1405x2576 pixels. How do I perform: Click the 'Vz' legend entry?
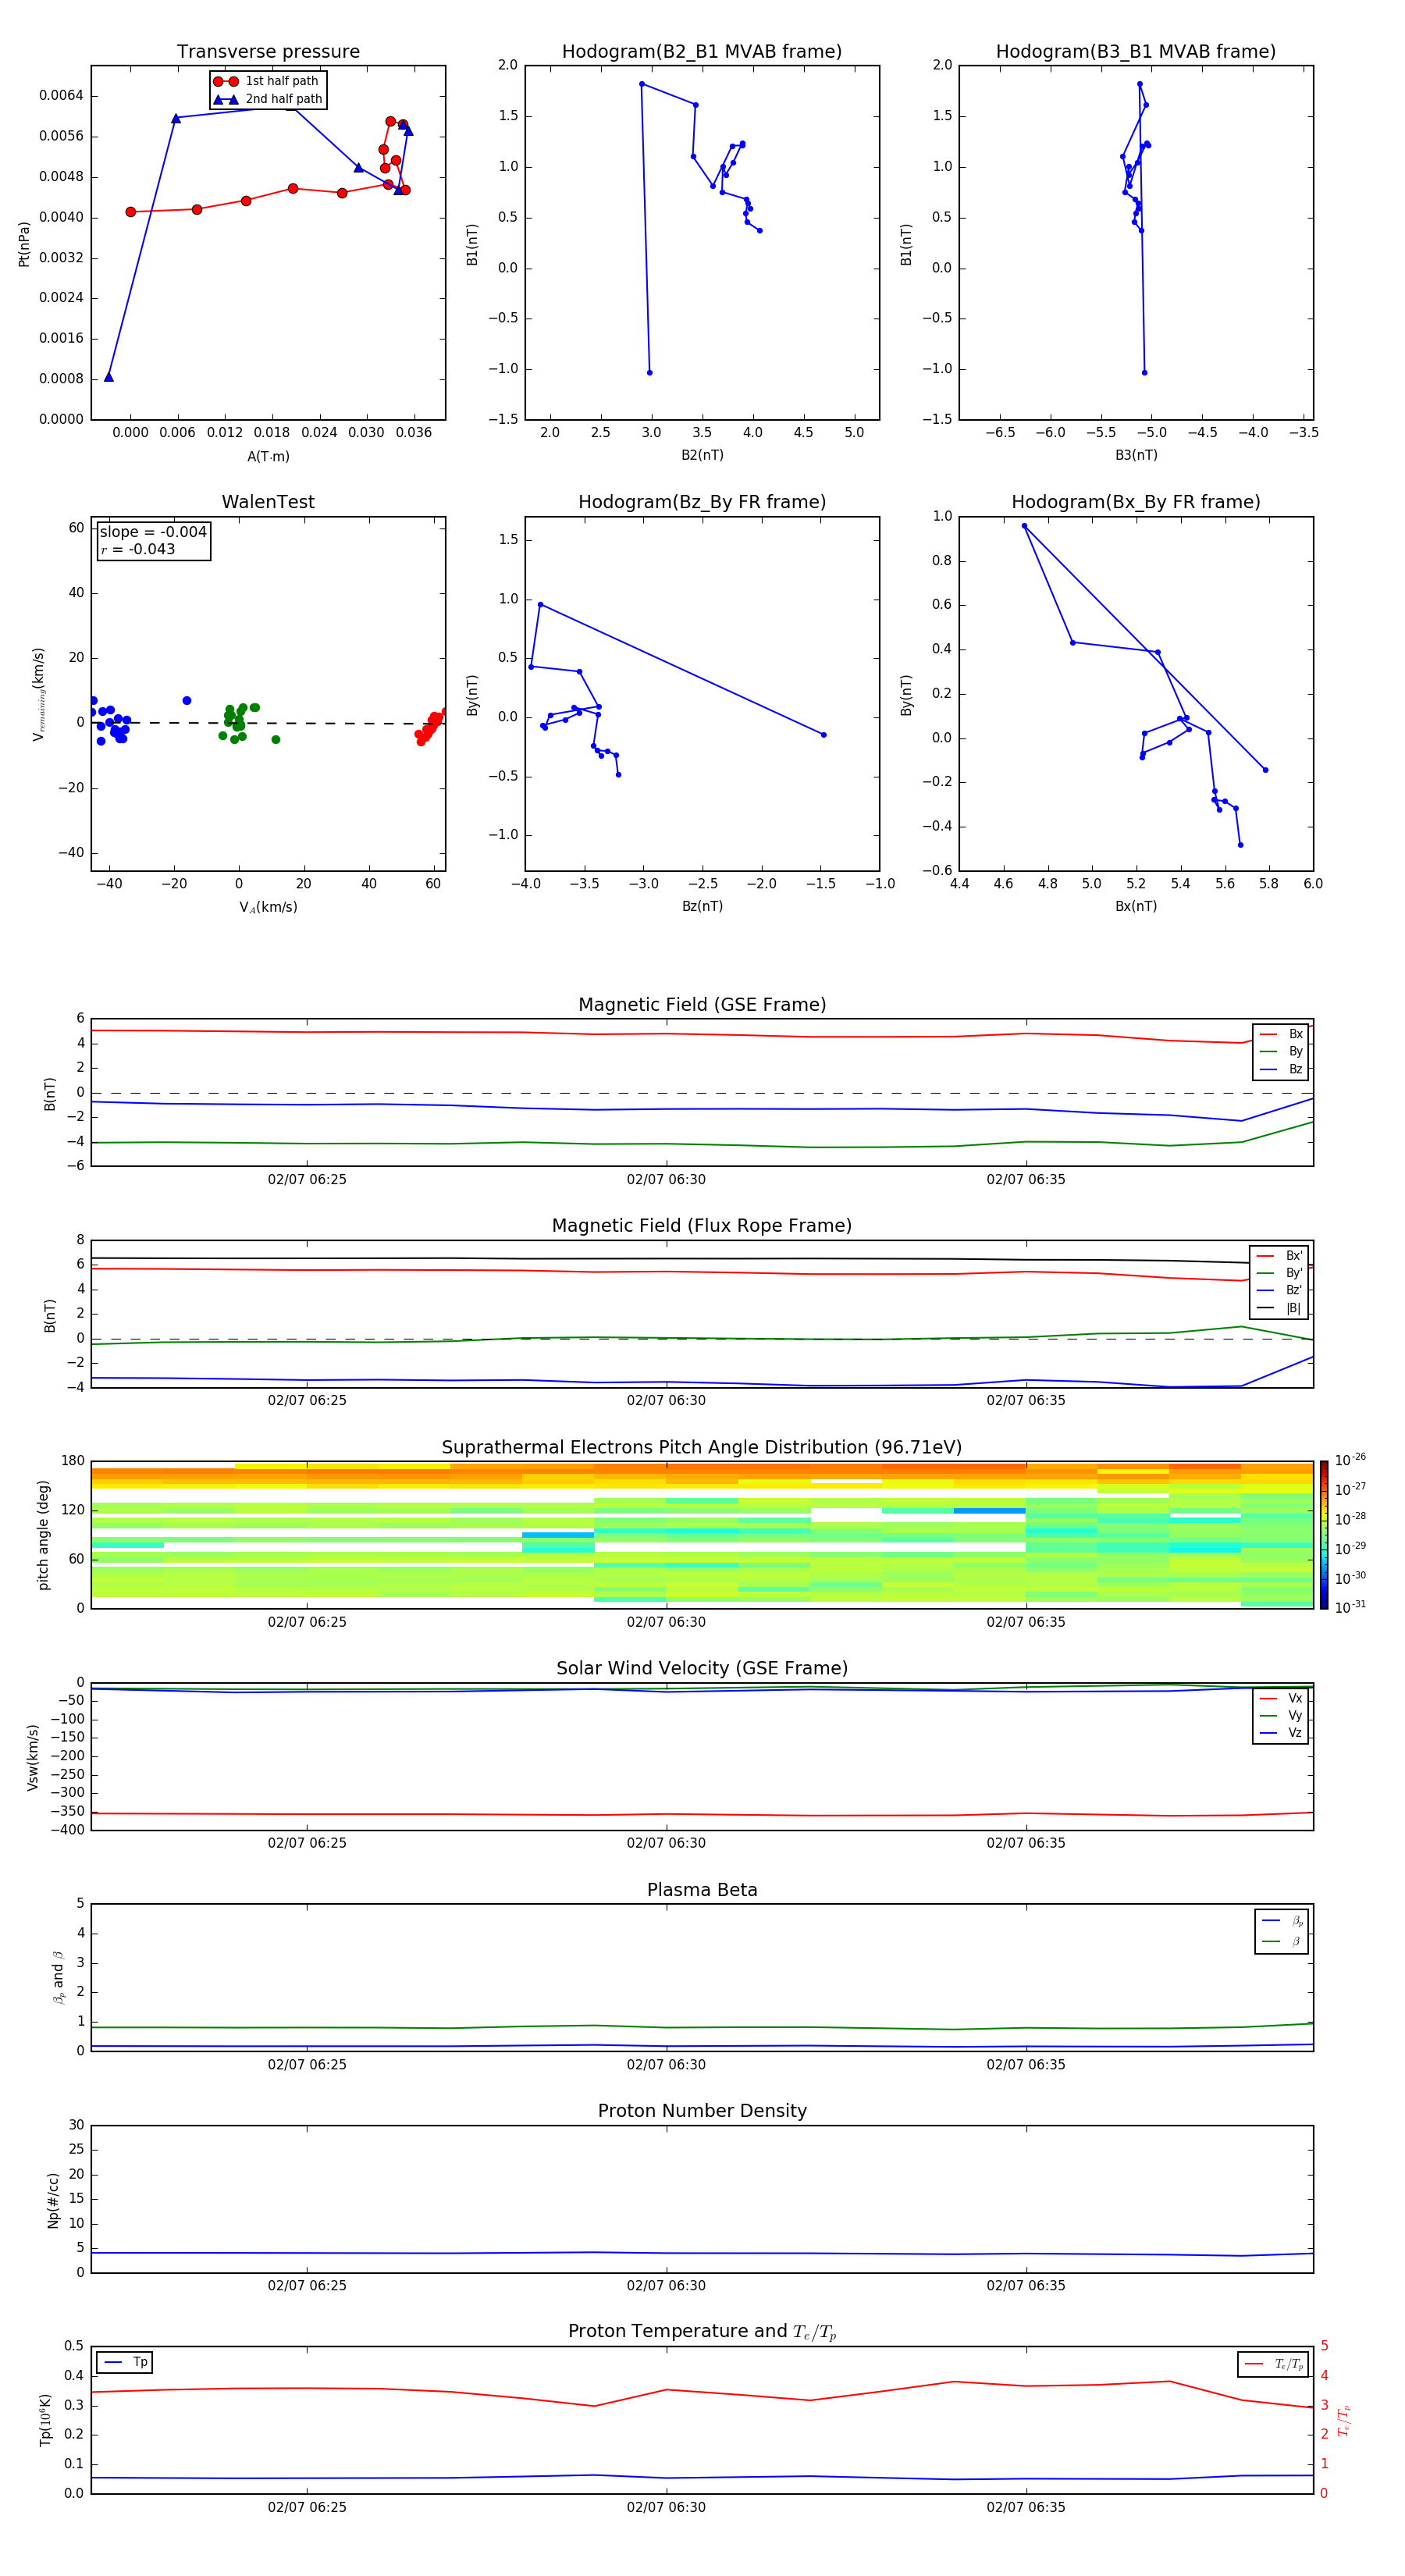pos(1282,1733)
